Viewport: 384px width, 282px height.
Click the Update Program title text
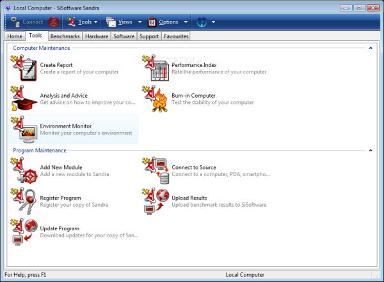60,228
